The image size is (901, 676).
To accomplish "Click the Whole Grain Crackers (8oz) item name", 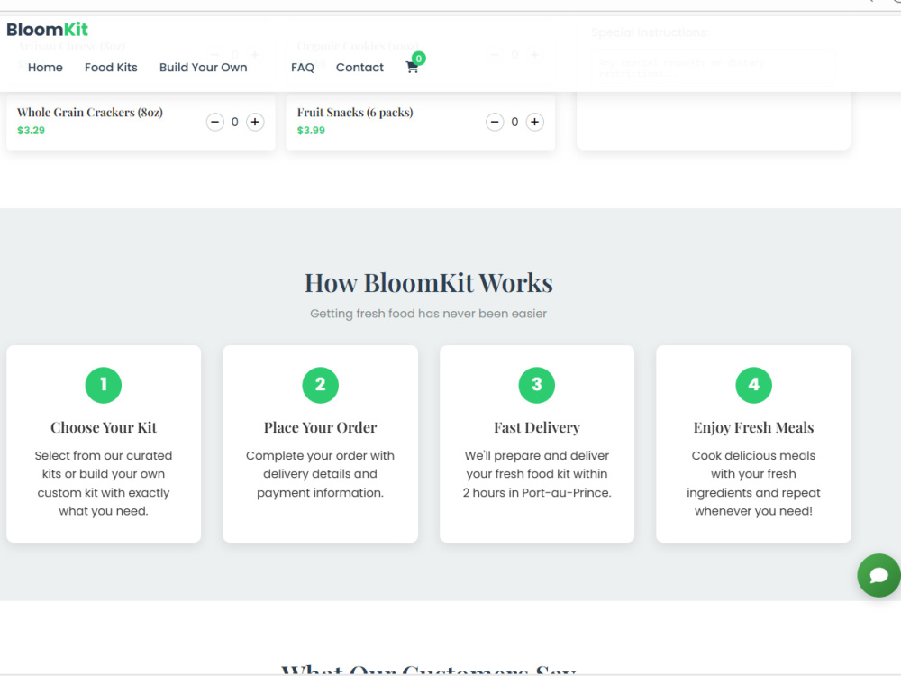I will [89, 113].
